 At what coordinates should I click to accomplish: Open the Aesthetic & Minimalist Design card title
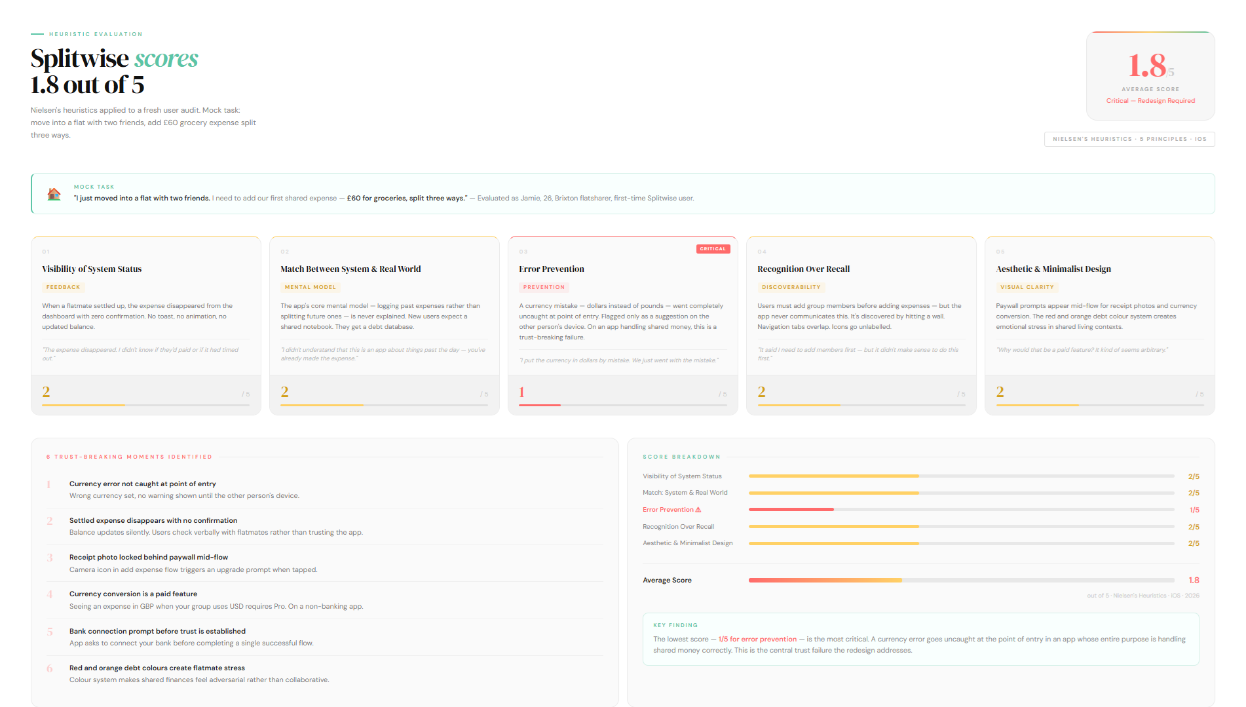click(1053, 269)
